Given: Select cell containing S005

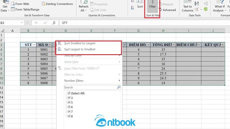Looking at the screenshot, I should tap(44, 69).
